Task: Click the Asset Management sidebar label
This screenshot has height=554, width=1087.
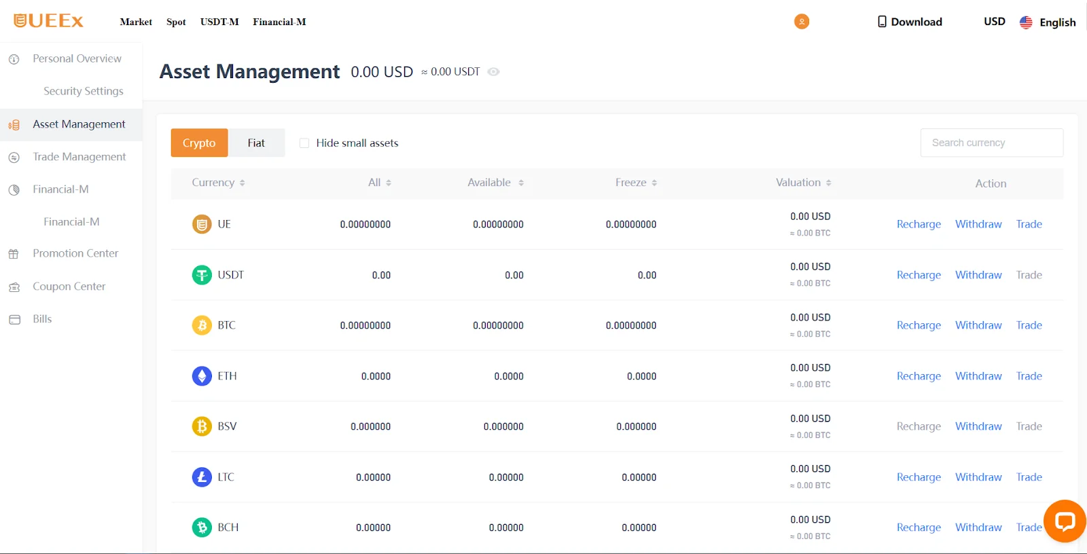Action: coord(79,124)
